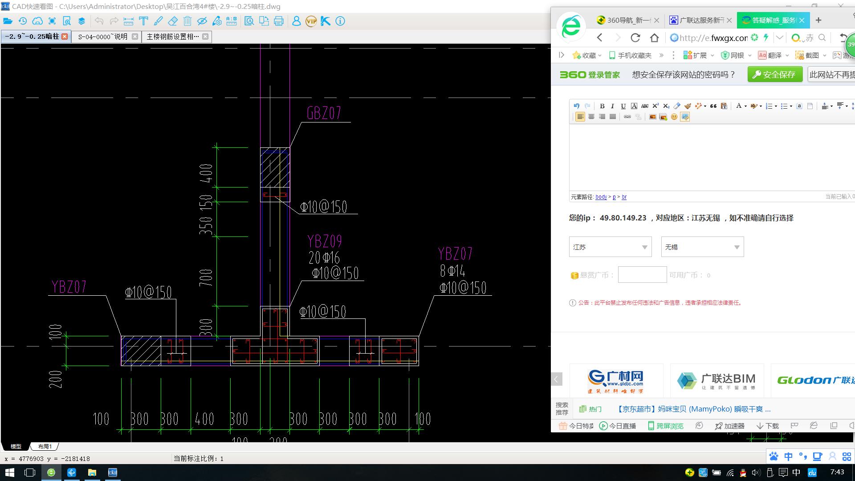Open the recent files clock icon
855x481 pixels.
pos(23,21)
